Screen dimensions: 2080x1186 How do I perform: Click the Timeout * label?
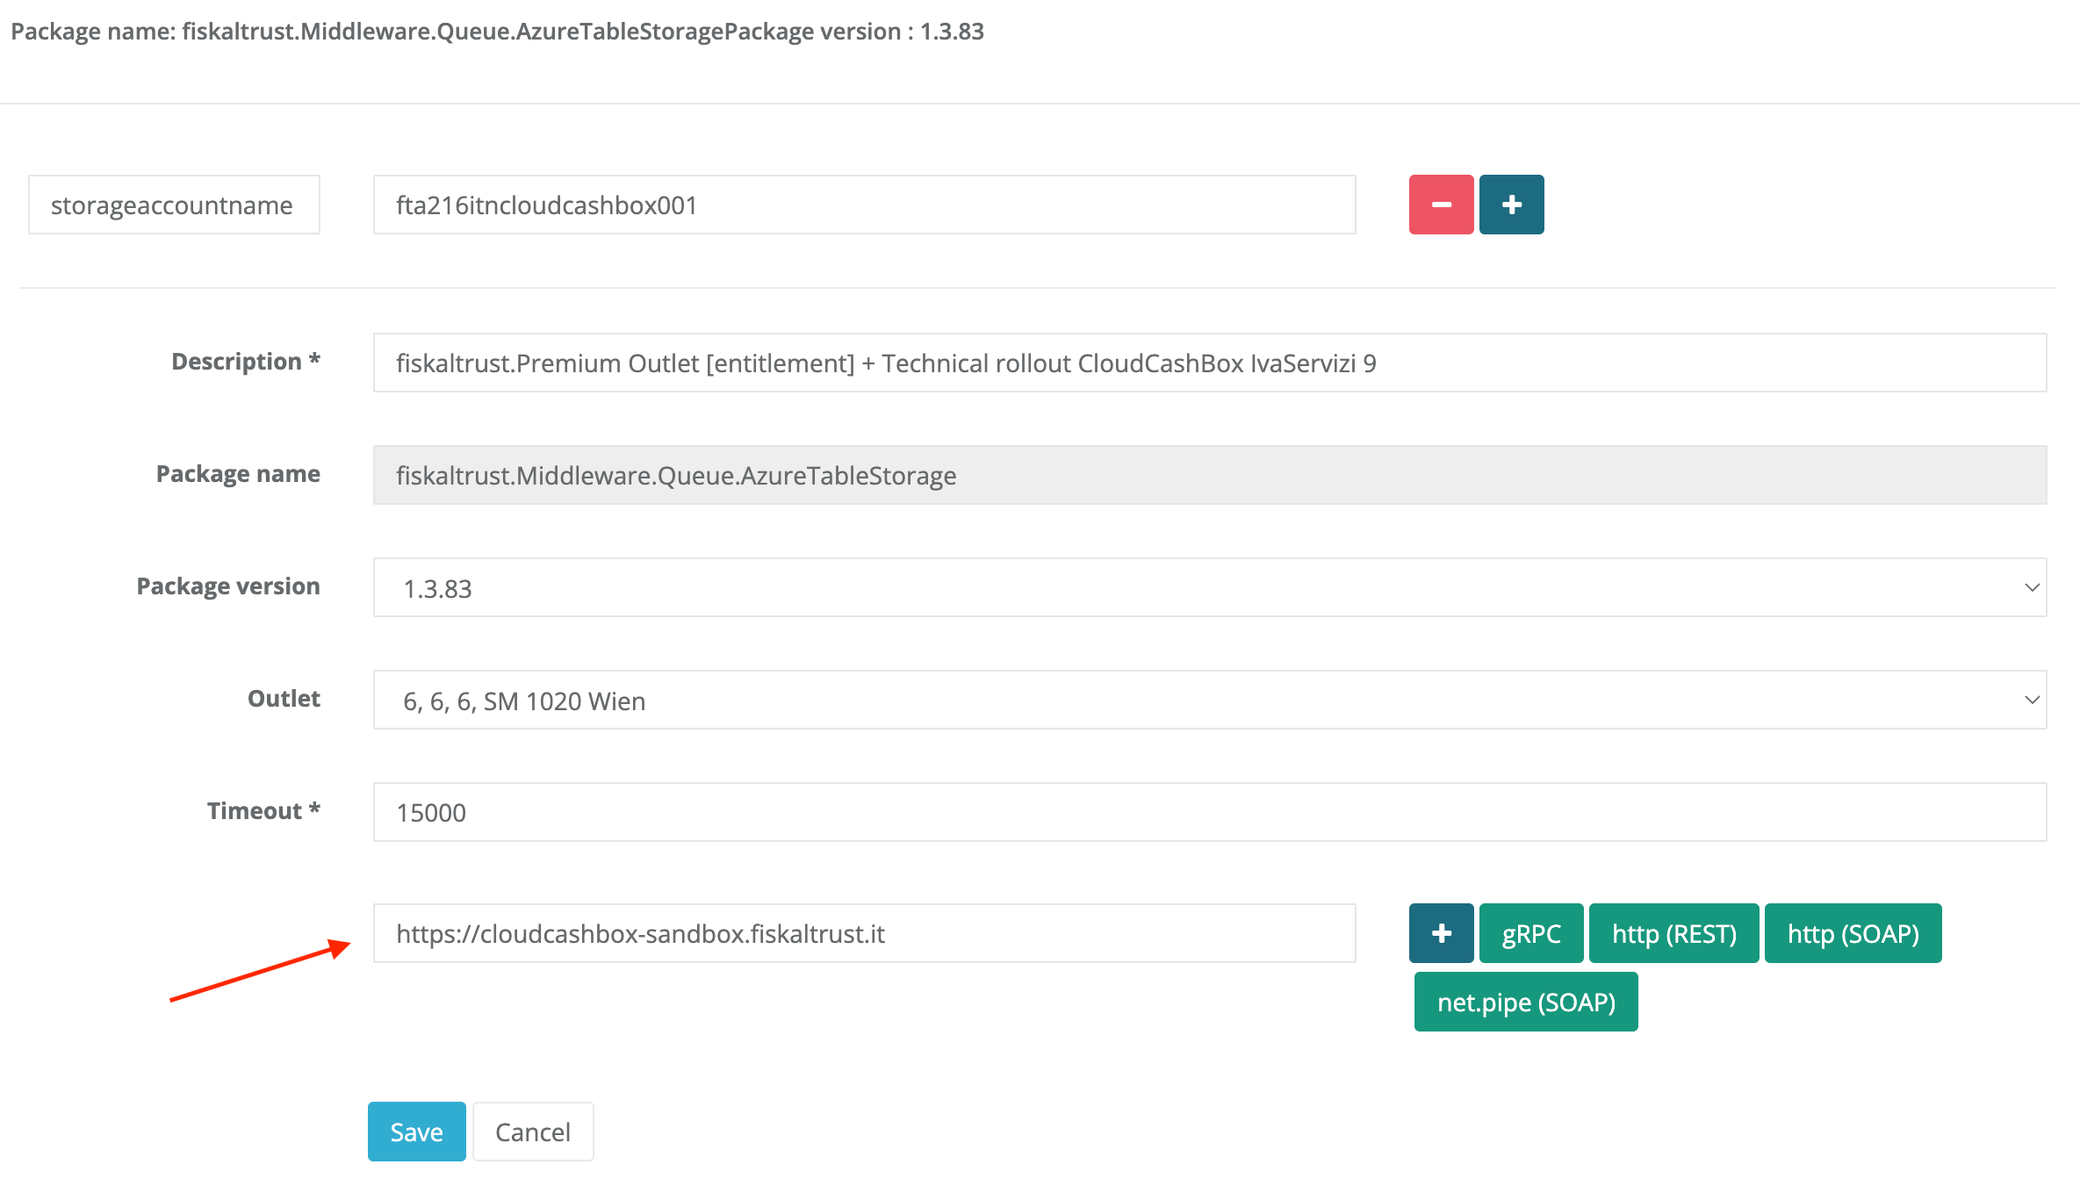point(263,811)
